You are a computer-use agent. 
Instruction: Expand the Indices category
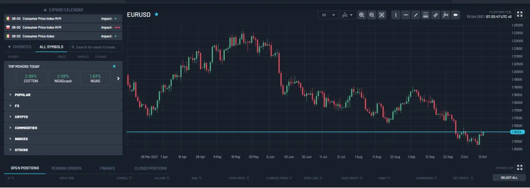pos(63,139)
